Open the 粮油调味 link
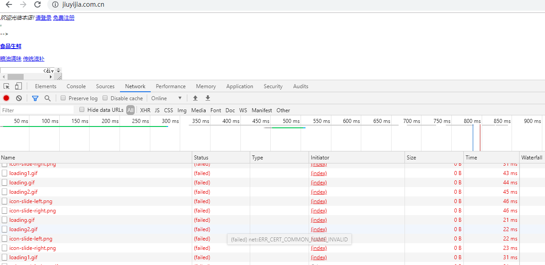The width and height of the screenshot is (545, 265). point(11,59)
